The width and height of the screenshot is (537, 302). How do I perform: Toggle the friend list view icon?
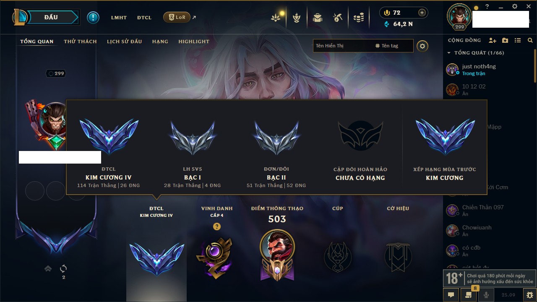[x=518, y=40]
